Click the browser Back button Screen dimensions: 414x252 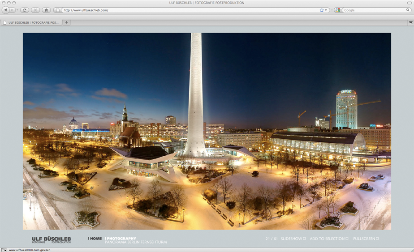tap(6, 10)
